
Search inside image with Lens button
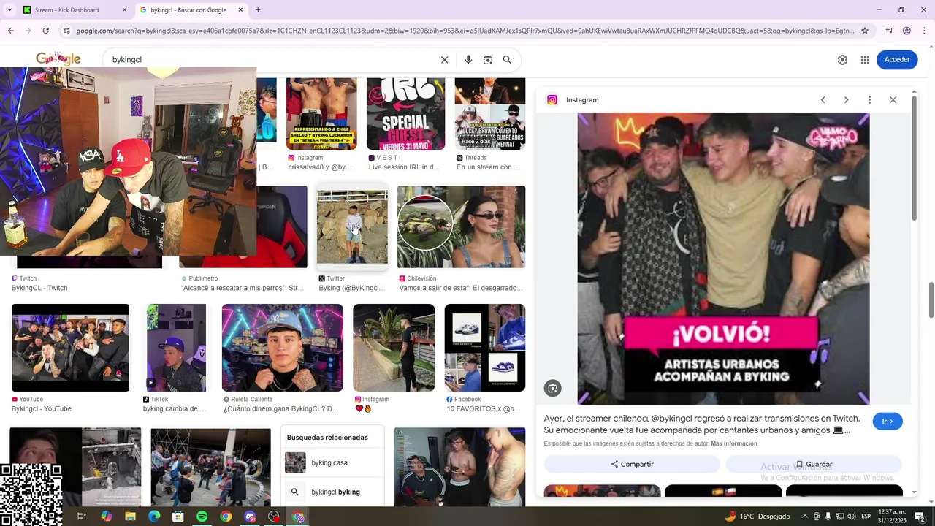[553, 389]
